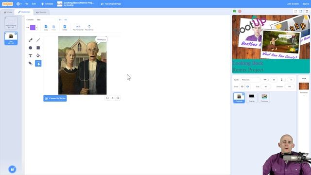Click the redo arrow
The height and width of the screenshot is (175, 311).
click(x=66, y=19)
